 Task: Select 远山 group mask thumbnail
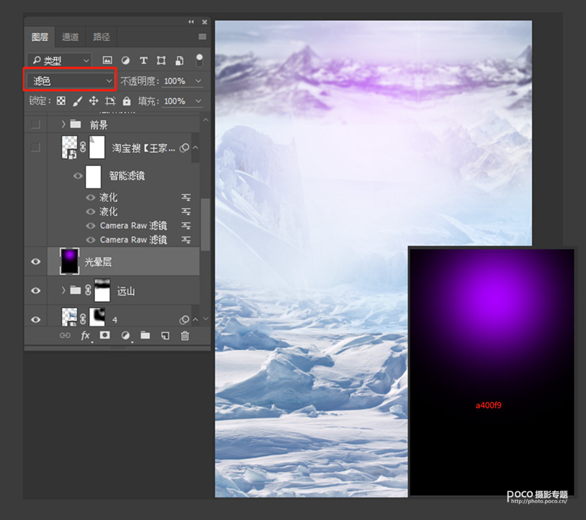click(102, 291)
